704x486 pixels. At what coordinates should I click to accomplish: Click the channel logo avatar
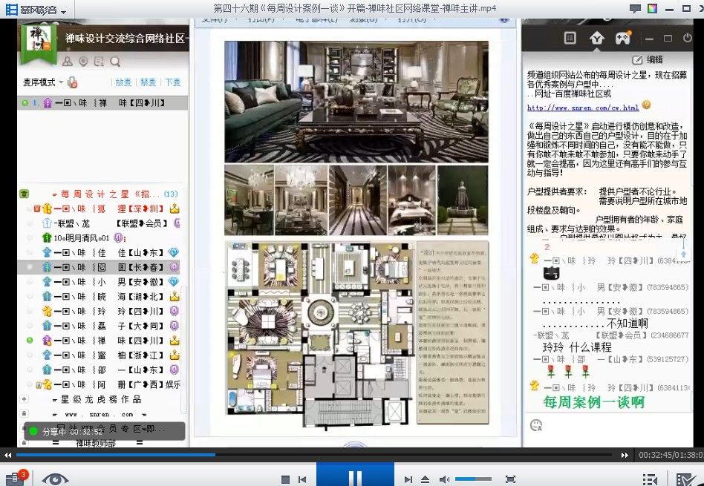[39, 39]
